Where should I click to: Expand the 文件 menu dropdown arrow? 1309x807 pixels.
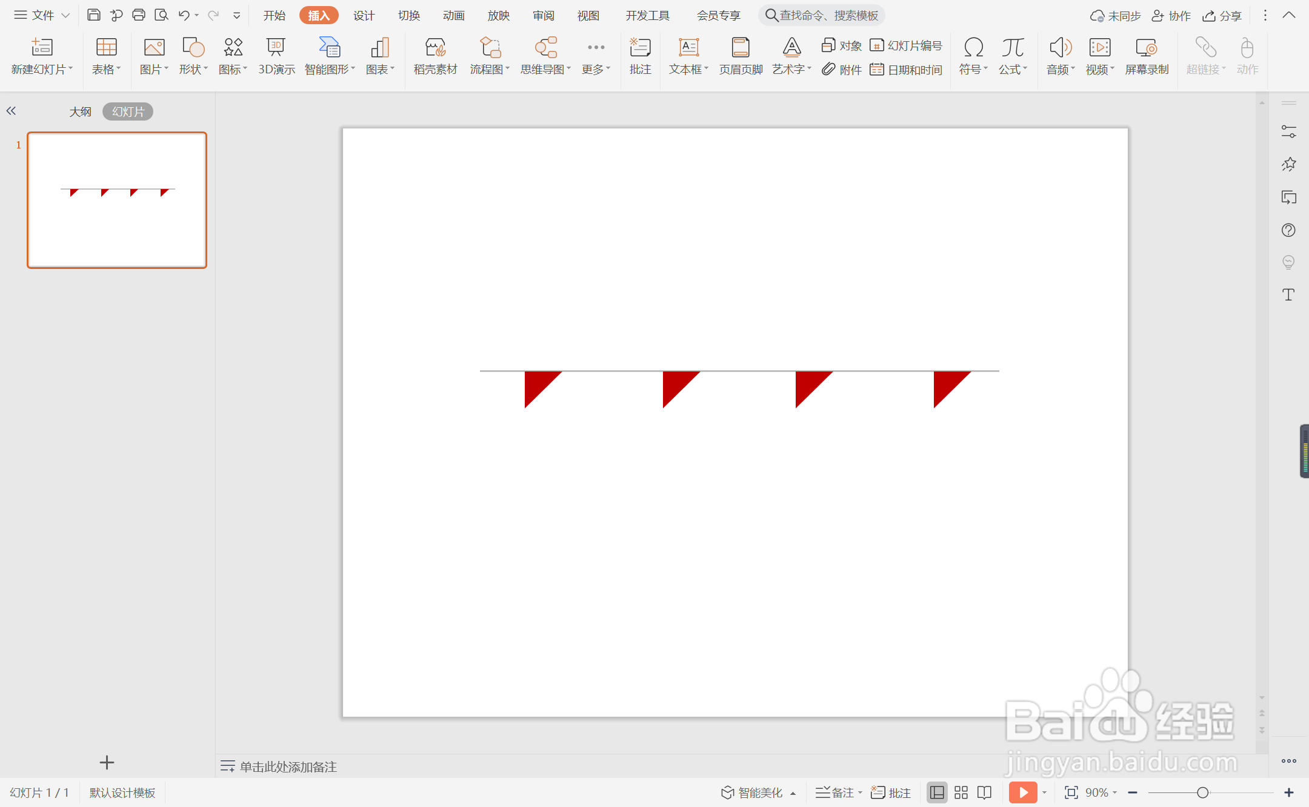65,15
